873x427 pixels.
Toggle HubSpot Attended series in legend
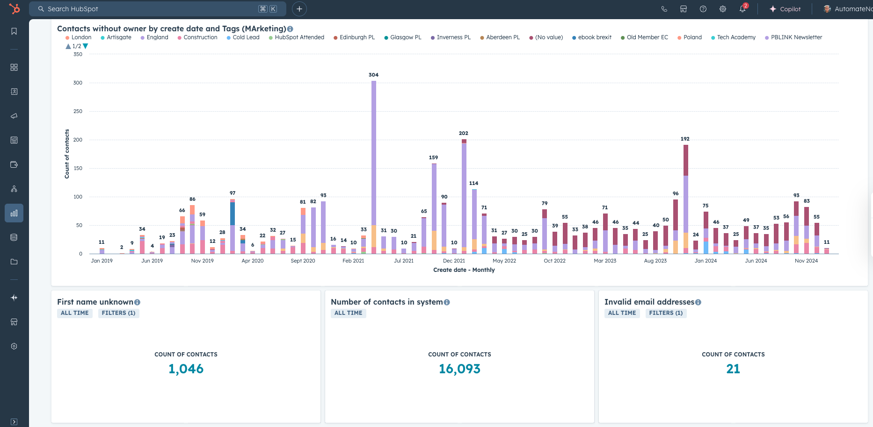click(297, 37)
